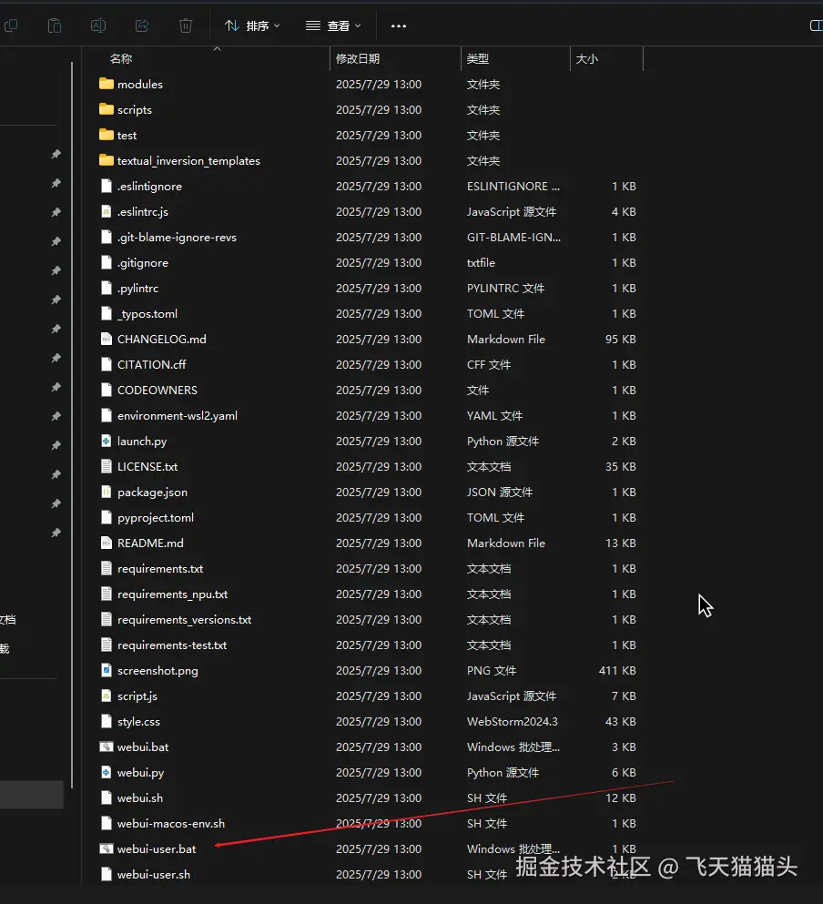Screen dimensions: 823x904
Task: Sort by the 名称 column header
Action: (120, 59)
